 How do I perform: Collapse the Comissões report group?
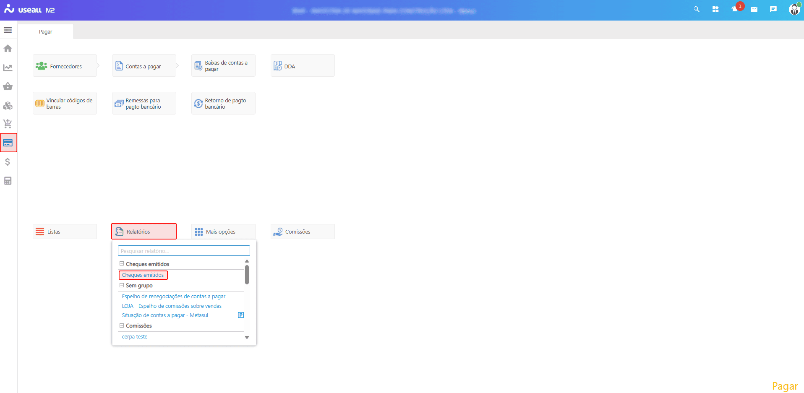pos(122,325)
